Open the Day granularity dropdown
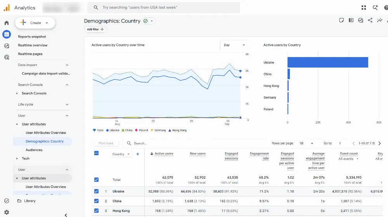Image resolution: width=388 pixels, height=217 pixels. point(234,45)
